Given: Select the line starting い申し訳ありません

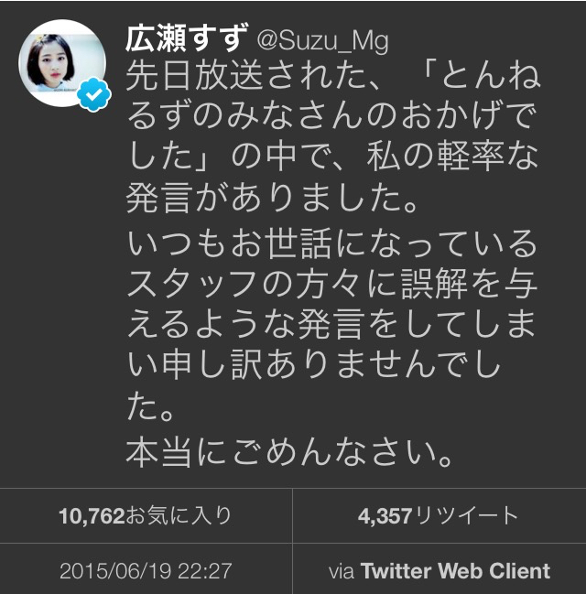Looking at the screenshot, I should pos(315,365).
